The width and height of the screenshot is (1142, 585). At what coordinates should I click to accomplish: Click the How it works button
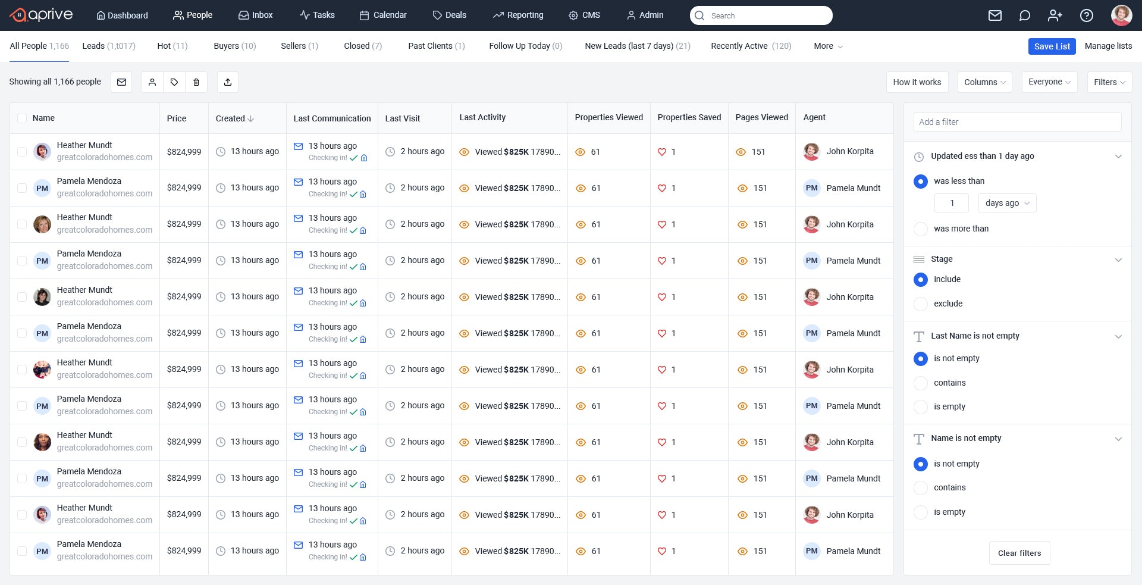[x=917, y=82]
